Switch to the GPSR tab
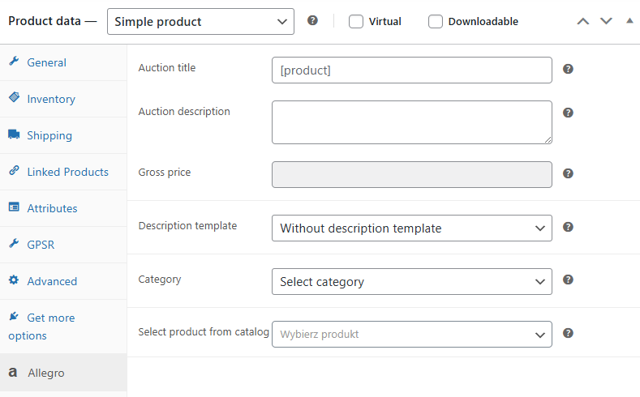 click(x=63, y=245)
